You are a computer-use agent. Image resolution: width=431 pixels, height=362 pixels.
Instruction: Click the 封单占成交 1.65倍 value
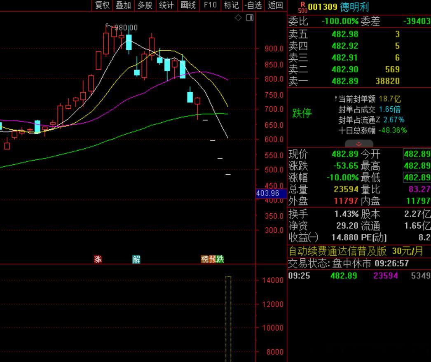click(x=389, y=109)
